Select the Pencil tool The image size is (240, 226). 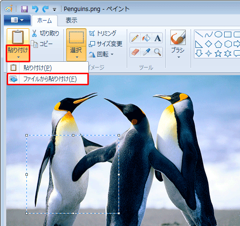135,38
